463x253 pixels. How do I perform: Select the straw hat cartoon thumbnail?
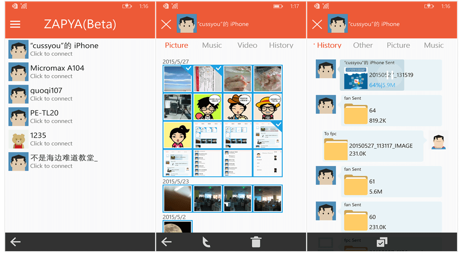point(267,107)
